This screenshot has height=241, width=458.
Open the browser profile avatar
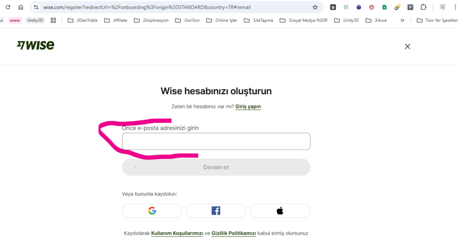coord(442,7)
